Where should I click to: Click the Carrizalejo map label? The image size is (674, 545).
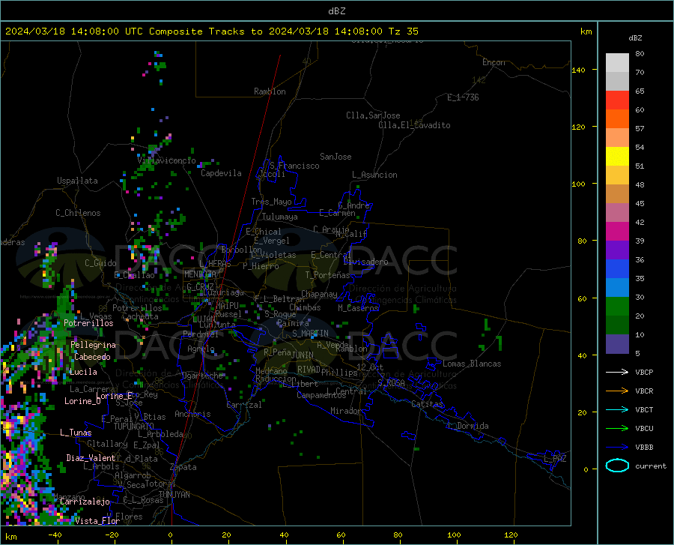click(85, 502)
